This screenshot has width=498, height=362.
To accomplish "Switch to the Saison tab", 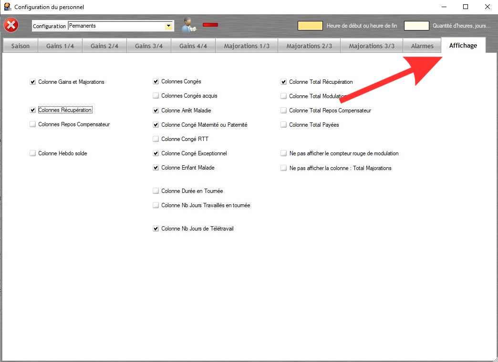I will click(21, 46).
